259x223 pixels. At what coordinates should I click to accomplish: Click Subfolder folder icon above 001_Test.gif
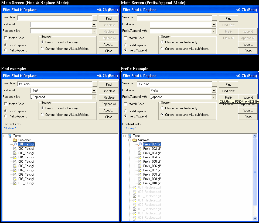15,140
